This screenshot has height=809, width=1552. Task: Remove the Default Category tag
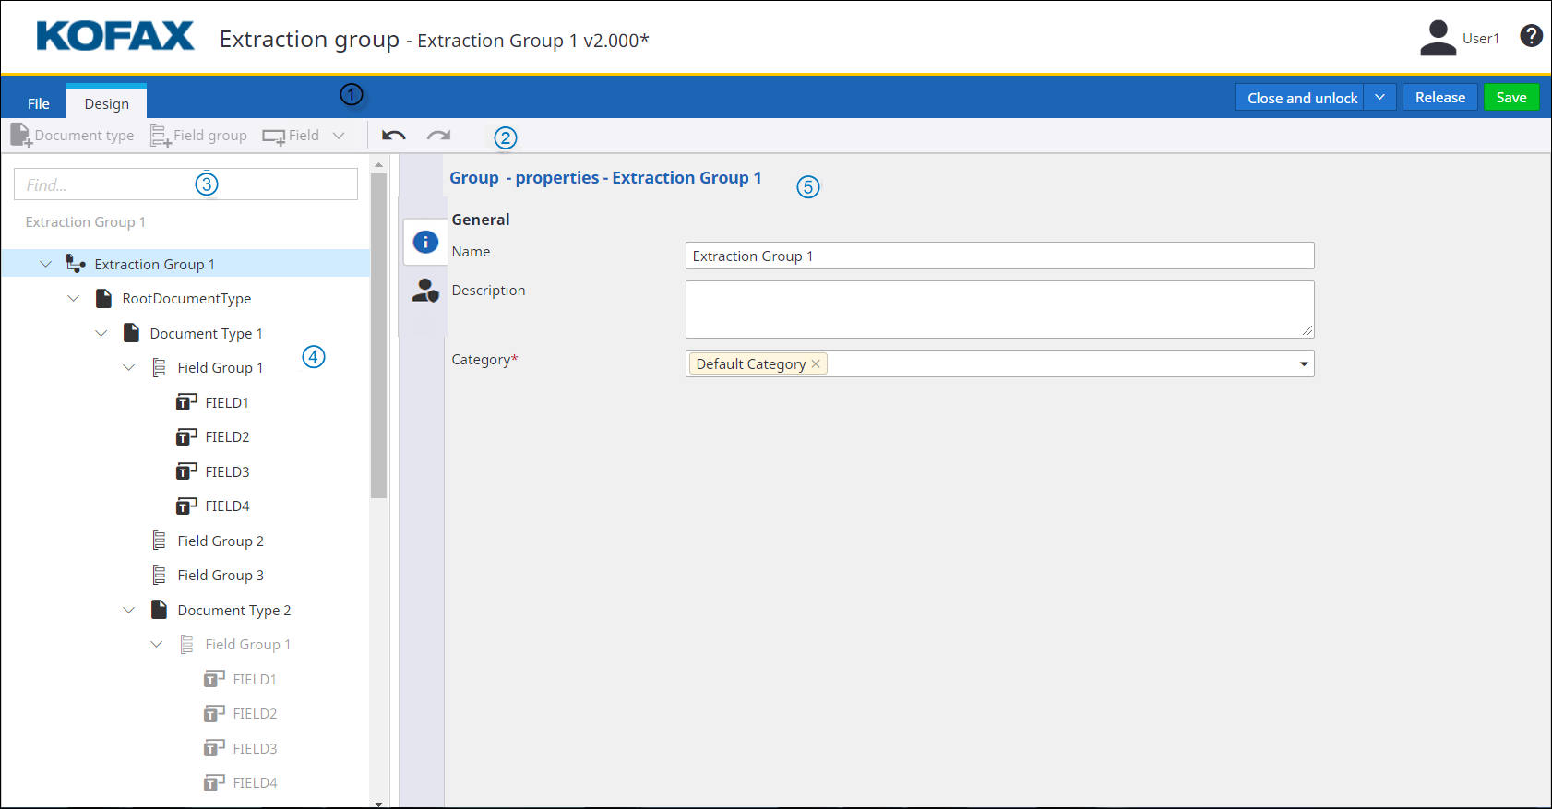(816, 363)
